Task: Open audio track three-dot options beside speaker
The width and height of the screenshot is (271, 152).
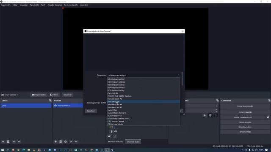Action: (x=111, y=131)
